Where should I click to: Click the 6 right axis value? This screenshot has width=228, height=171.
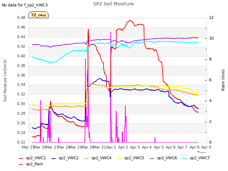210,80
